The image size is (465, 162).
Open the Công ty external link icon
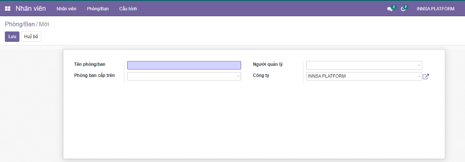click(x=426, y=76)
